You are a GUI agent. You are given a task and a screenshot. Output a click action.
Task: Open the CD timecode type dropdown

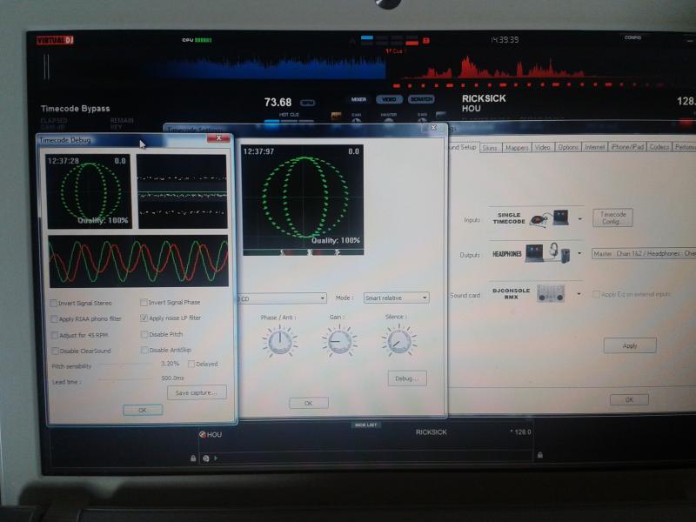tap(282, 298)
